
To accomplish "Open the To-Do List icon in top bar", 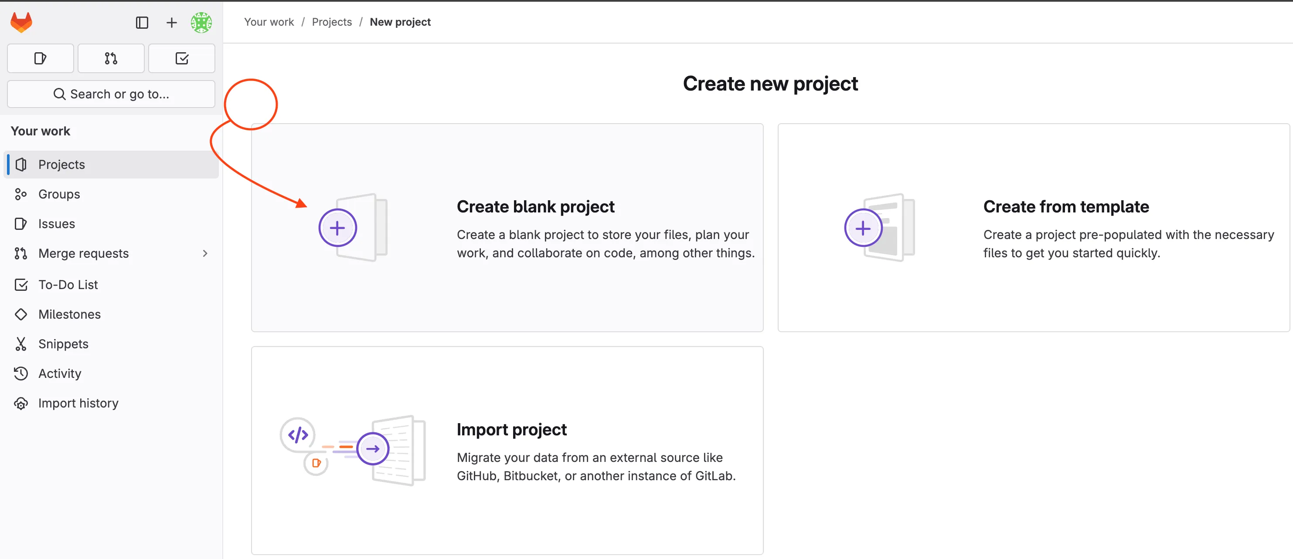I will [x=182, y=58].
